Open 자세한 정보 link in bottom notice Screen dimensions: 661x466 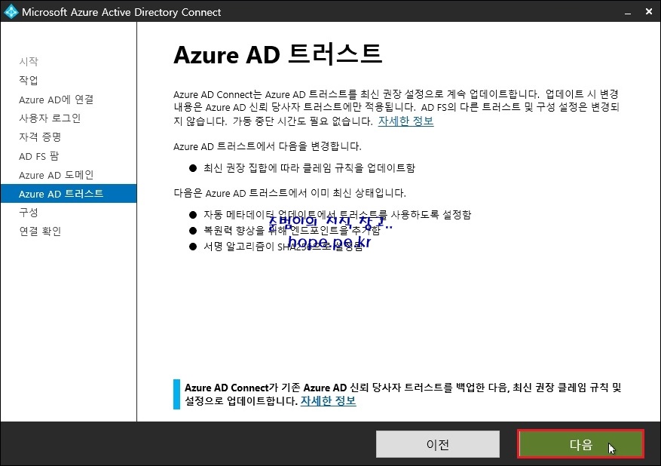(x=328, y=400)
